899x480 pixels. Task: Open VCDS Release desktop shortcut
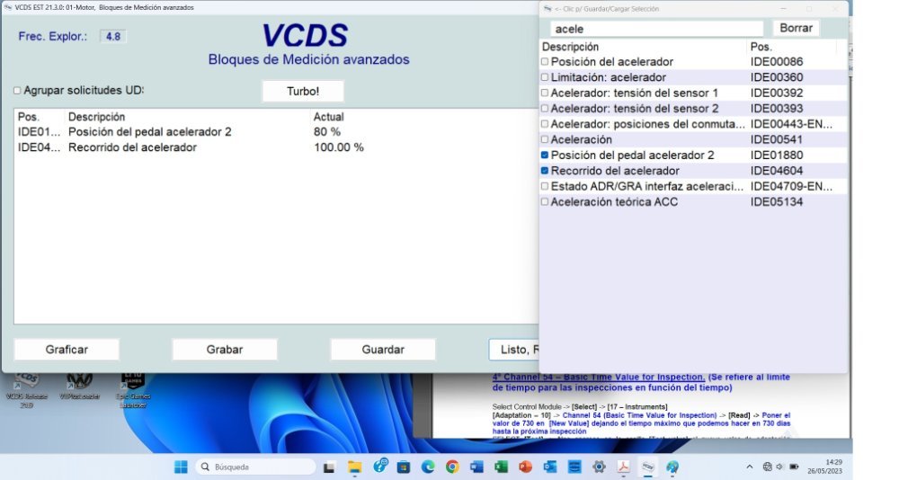click(26, 389)
